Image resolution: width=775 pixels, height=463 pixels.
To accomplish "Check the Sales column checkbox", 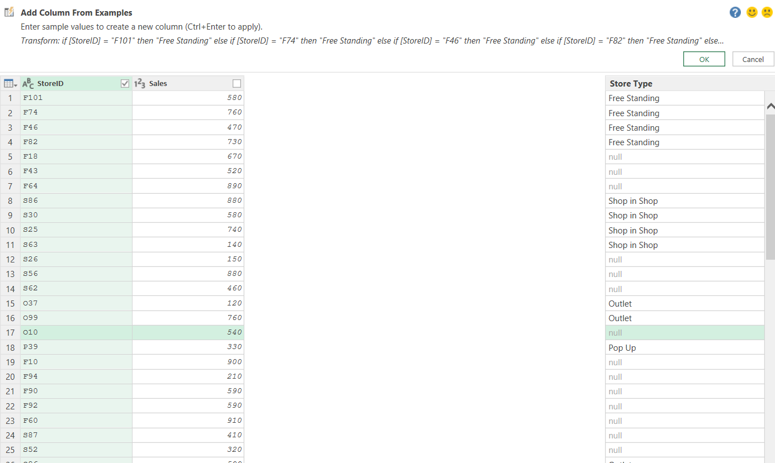I will pos(237,84).
